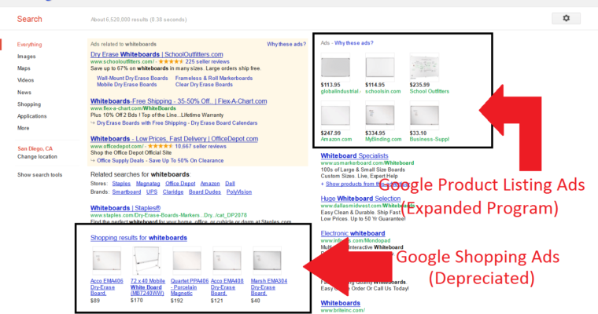Click the Marsh EMA304 product thumbnail
Image resolution: width=598 pixels, height=314 pixels.
tap(267, 261)
